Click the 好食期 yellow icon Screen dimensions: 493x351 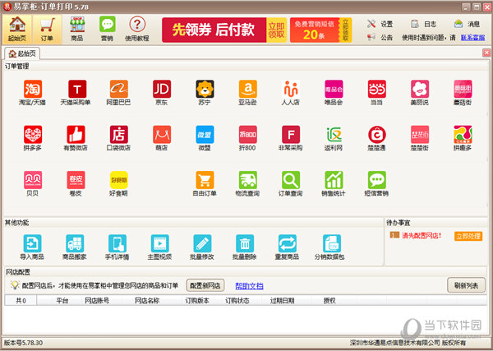pyautogui.click(x=119, y=180)
